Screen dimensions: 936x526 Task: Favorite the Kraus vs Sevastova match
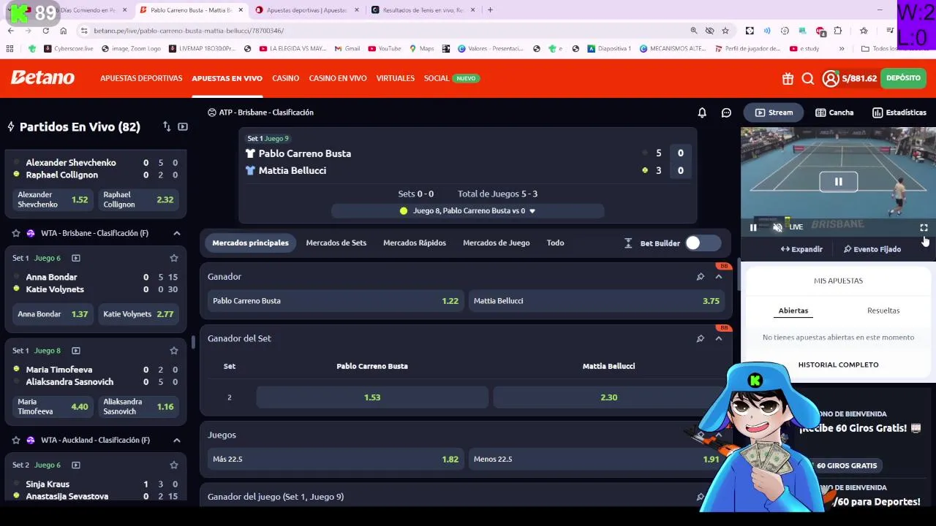coord(174,465)
